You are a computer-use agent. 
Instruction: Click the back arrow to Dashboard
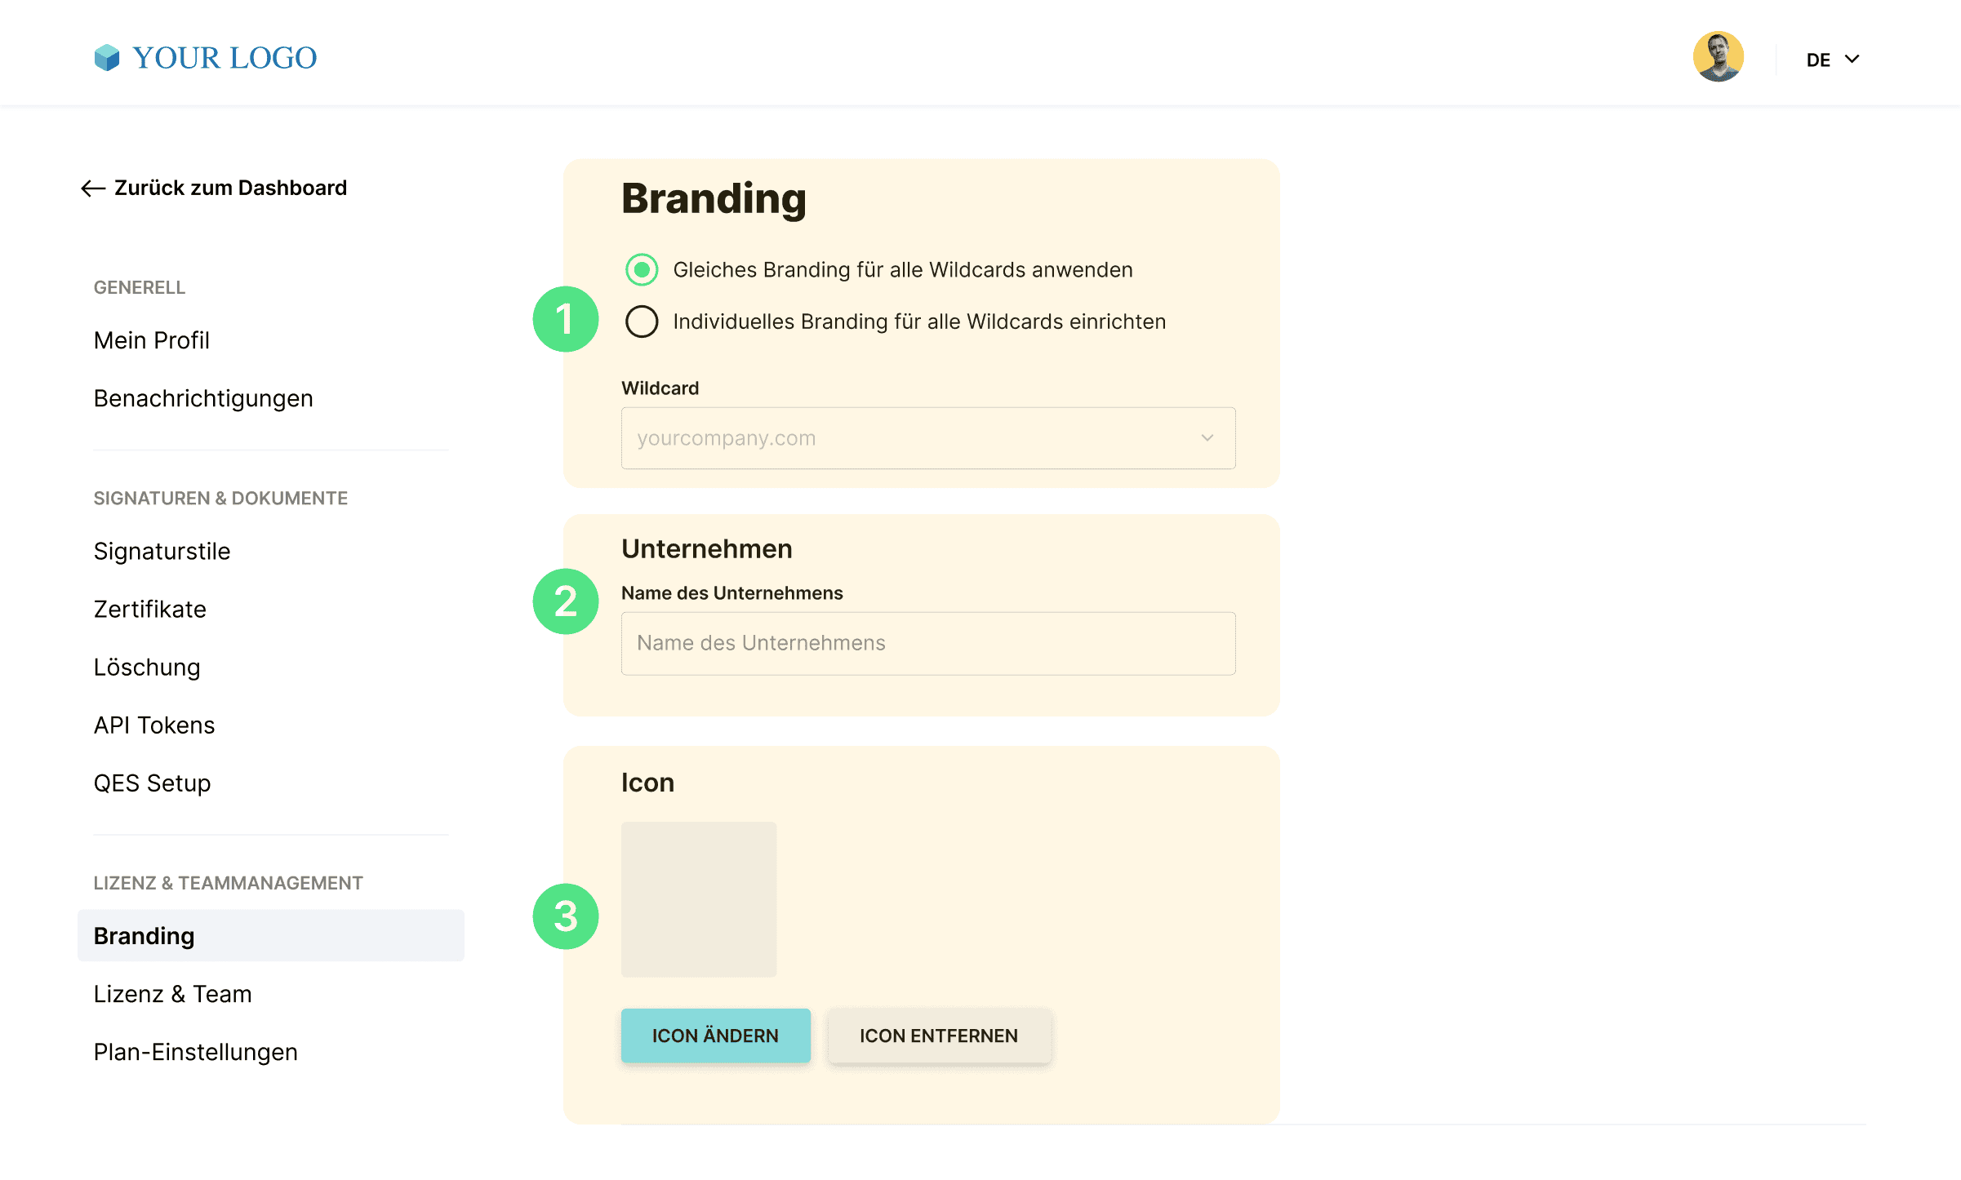coord(93,189)
